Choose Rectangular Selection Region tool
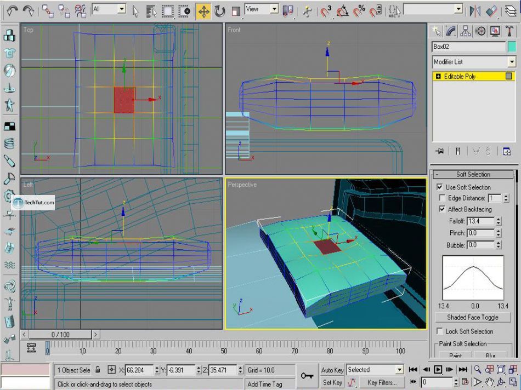Image resolution: width=521 pixels, height=390 pixels. 168,12
